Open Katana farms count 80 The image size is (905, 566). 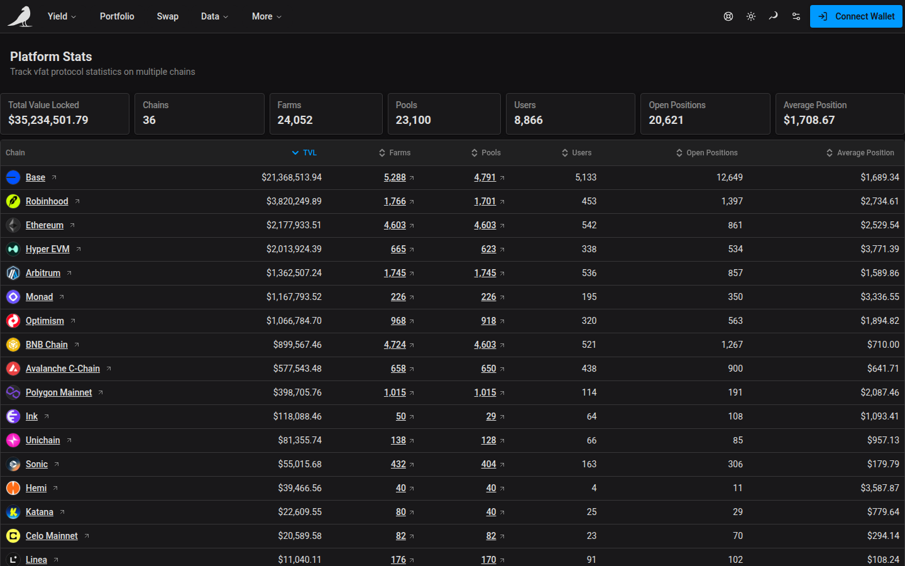click(401, 512)
